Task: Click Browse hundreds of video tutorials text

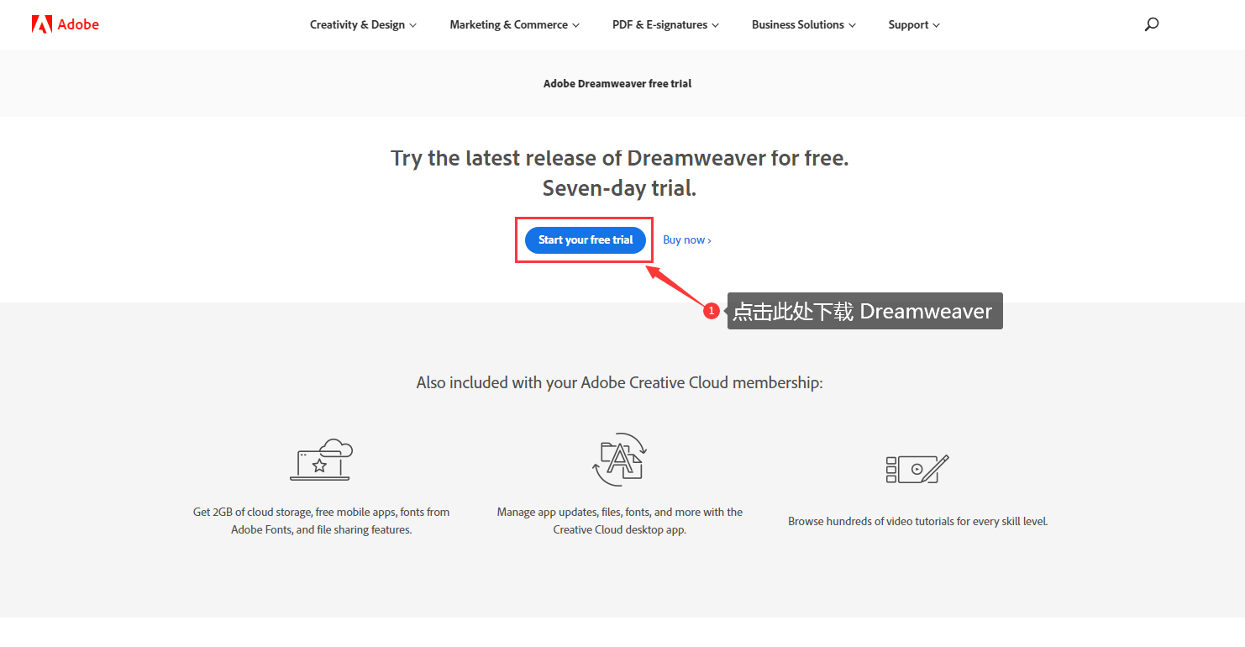Action: click(x=917, y=521)
